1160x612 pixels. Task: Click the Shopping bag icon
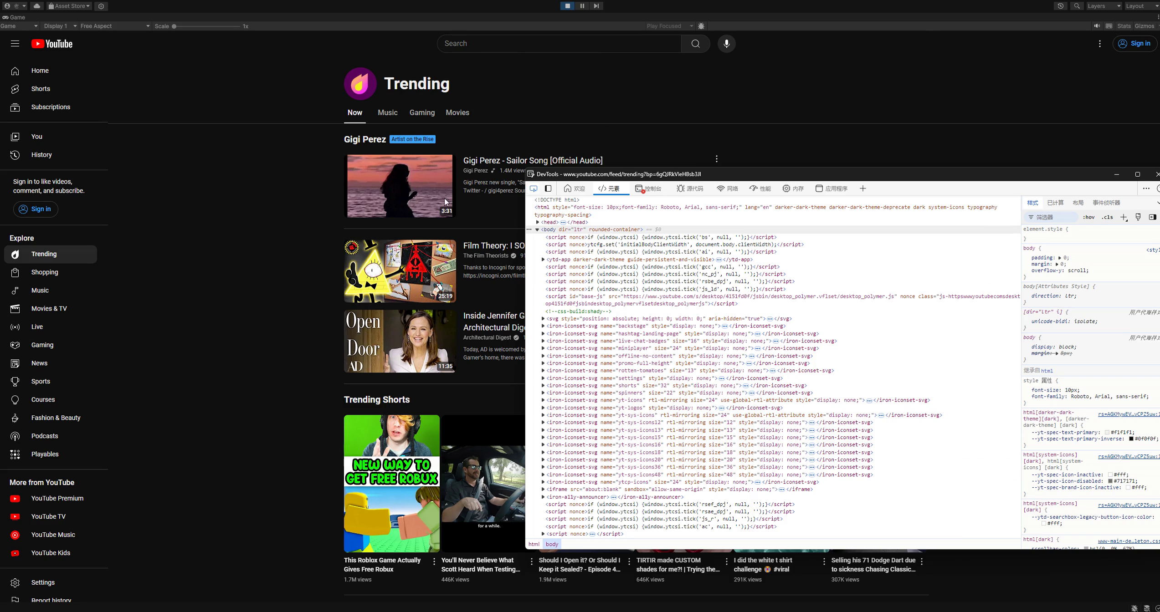[15, 272]
